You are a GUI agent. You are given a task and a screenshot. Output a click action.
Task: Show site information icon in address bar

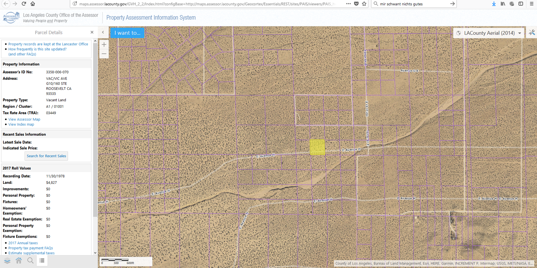pyautogui.click(x=75, y=4)
